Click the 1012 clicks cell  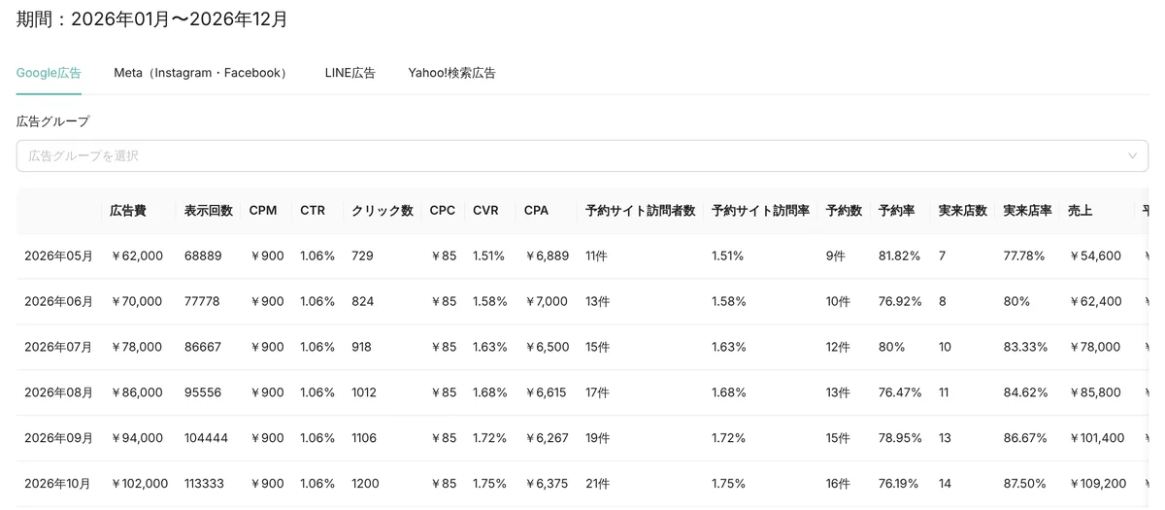click(365, 392)
